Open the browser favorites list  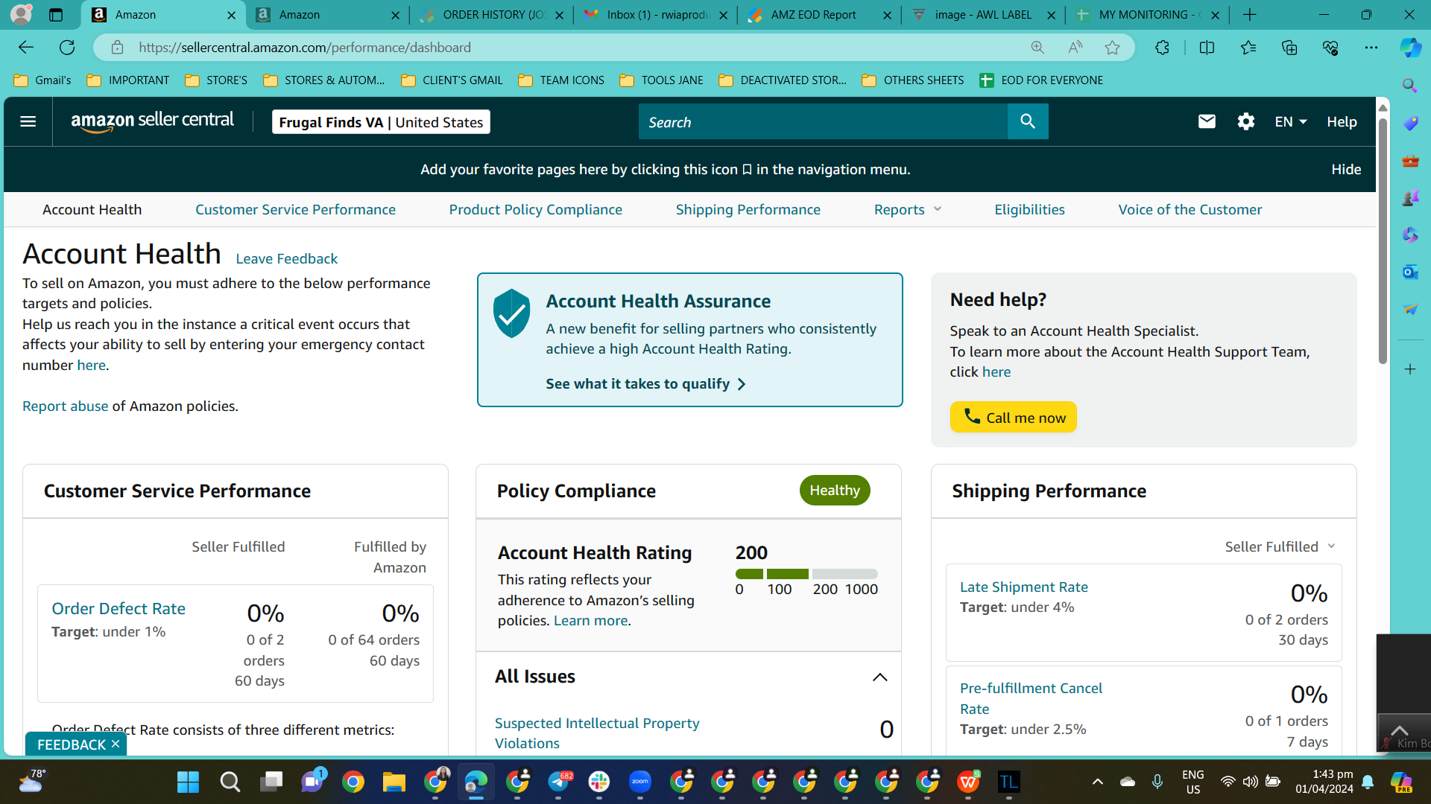click(x=1248, y=48)
